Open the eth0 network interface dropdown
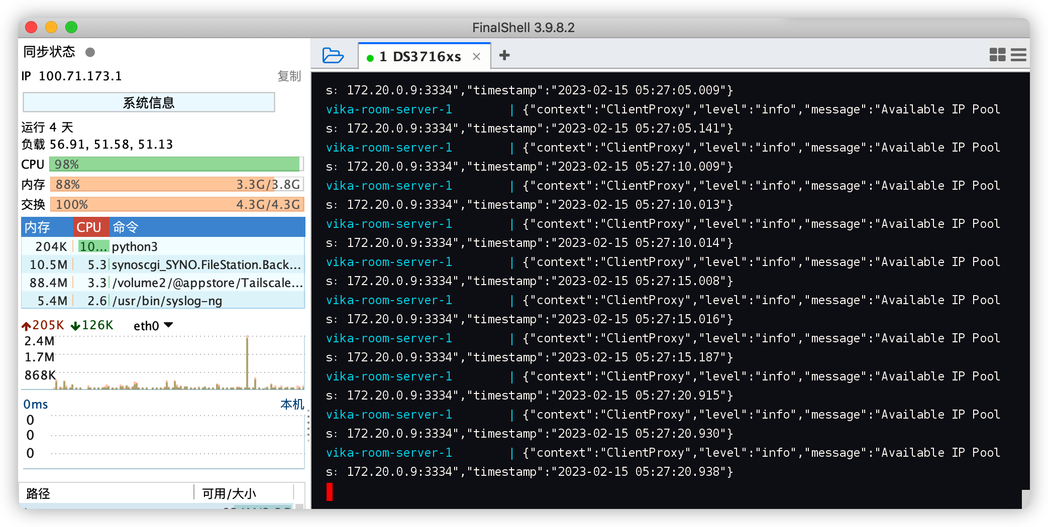This screenshot has height=527, width=1048. tap(153, 326)
